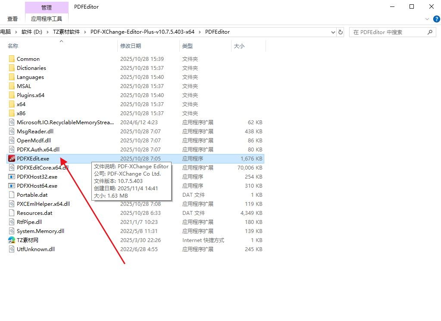This screenshot has width=441, height=321.
Task: Select the 管理 contextual tab
Action: [x=47, y=8]
